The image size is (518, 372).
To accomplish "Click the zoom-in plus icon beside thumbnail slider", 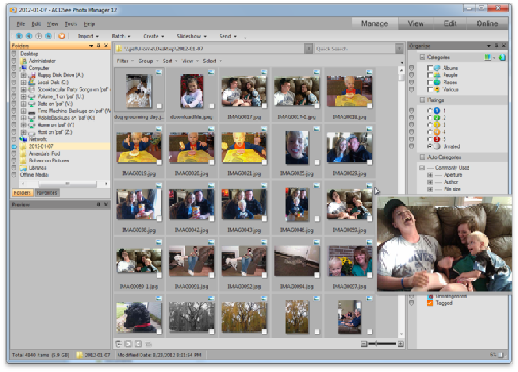I will pyautogui.click(x=401, y=344).
